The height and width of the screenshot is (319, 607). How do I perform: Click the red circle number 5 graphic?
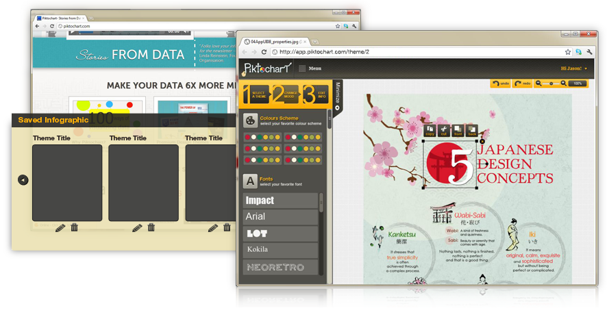tap(449, 164)
